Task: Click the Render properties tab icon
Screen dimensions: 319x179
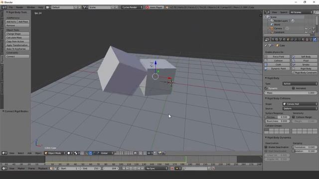Action: (x=273, y=40)
